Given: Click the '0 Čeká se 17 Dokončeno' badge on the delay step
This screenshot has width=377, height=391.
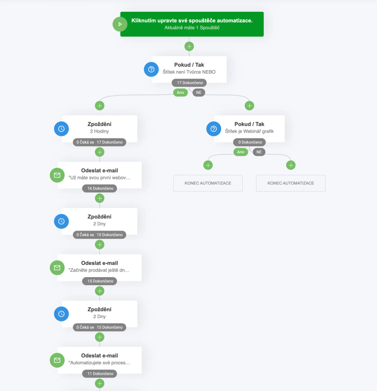Looking at the screenshot, I should point(99,142).
